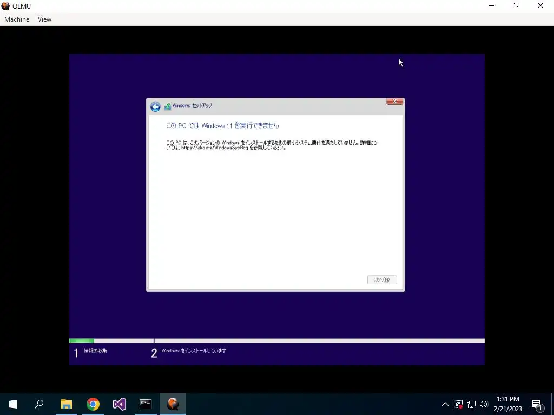Viewport: 554px width, 415px height.
Task: Open the notification center icon
Action: pos(537,404)
